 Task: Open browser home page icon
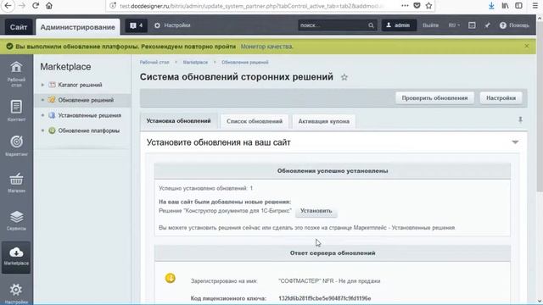coord(49,6)
